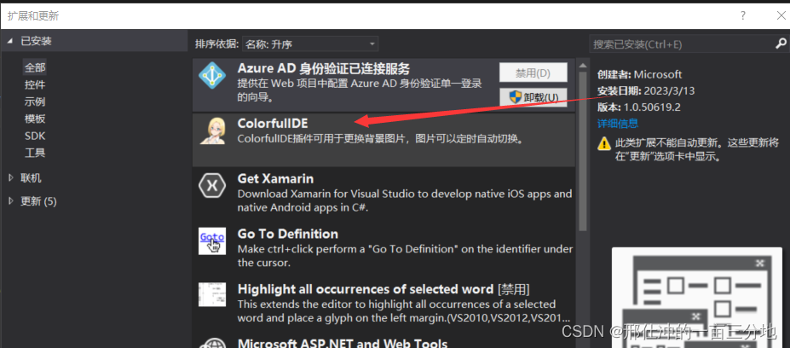Select the Go To Definition extension title
The width and height of the screenshot is (790, 348).
coord(288,234)
